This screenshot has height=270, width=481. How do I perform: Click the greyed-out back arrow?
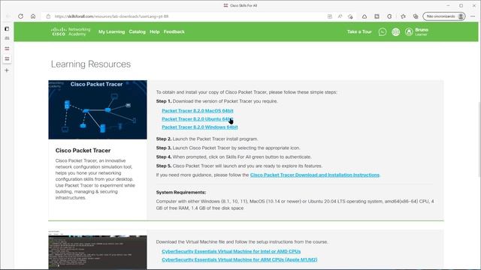[x=8, y=16]
